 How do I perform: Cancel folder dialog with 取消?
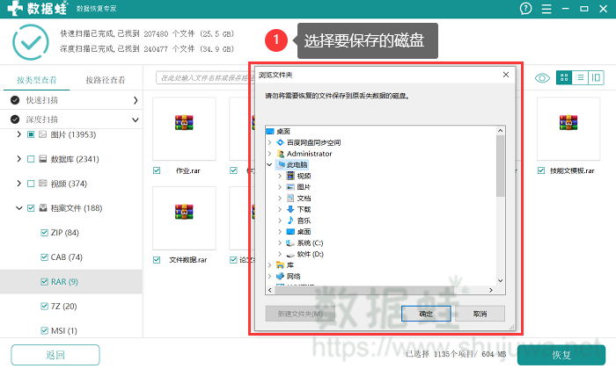(x=480, y=314)
